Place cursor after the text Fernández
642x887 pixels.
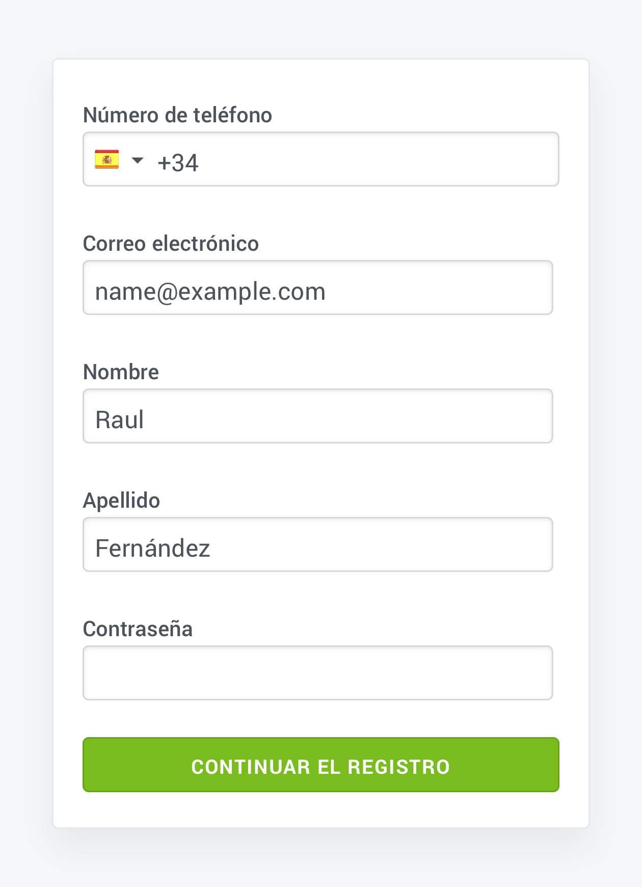pos(211,549)
